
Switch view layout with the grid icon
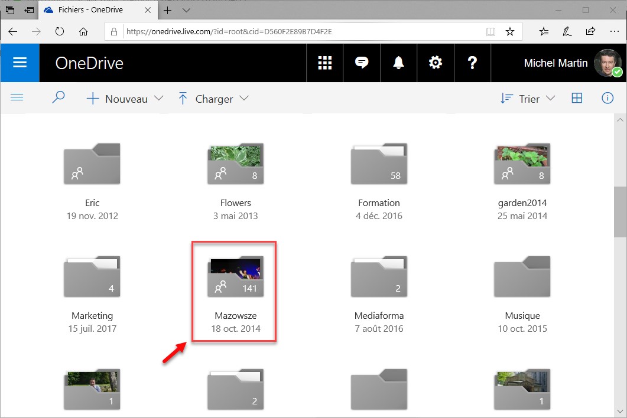[577, 98]
